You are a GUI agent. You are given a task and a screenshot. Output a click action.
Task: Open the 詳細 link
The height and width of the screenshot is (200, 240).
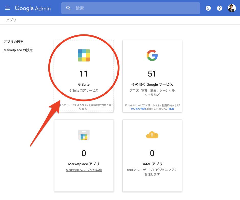tap(171, 109)
